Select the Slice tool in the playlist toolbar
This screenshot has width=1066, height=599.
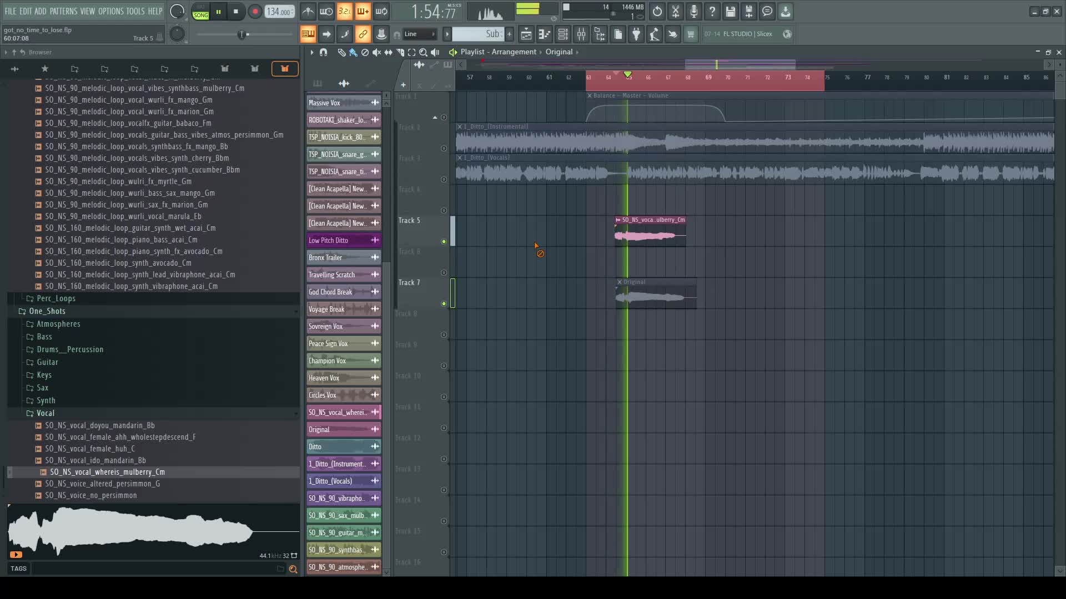(400, 52)
